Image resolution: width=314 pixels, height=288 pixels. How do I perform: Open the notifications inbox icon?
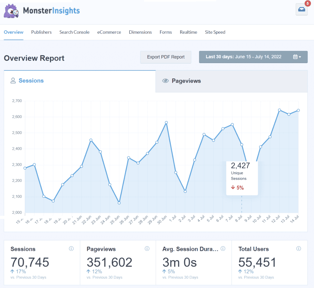click(x=301, y=10)
